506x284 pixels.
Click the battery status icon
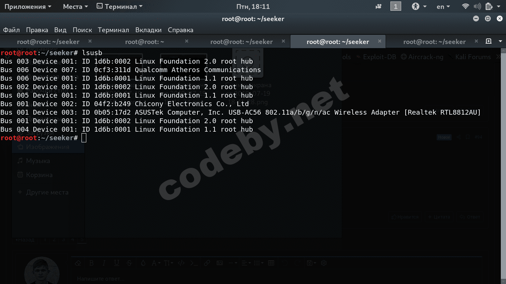pyautogui.click(x=489, y=6)
